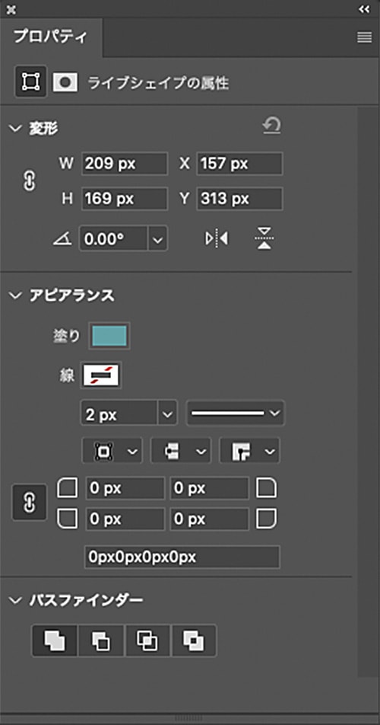Click the rotation angle icon

pyautogui.click(x=62, y=239)
